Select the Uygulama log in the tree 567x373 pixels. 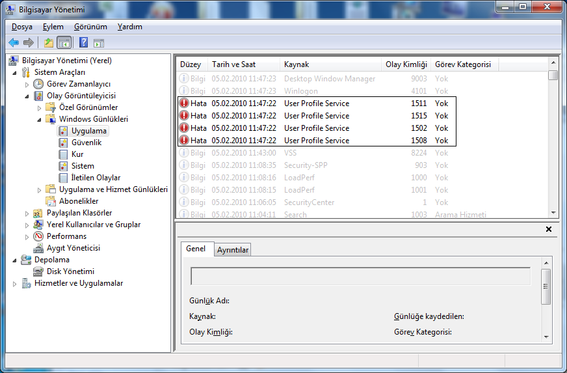click(83, 131)
